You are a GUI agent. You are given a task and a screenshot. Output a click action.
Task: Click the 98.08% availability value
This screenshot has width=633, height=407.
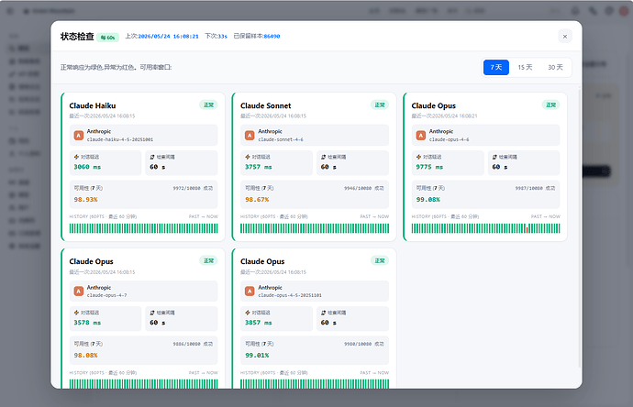coord(85,356)
